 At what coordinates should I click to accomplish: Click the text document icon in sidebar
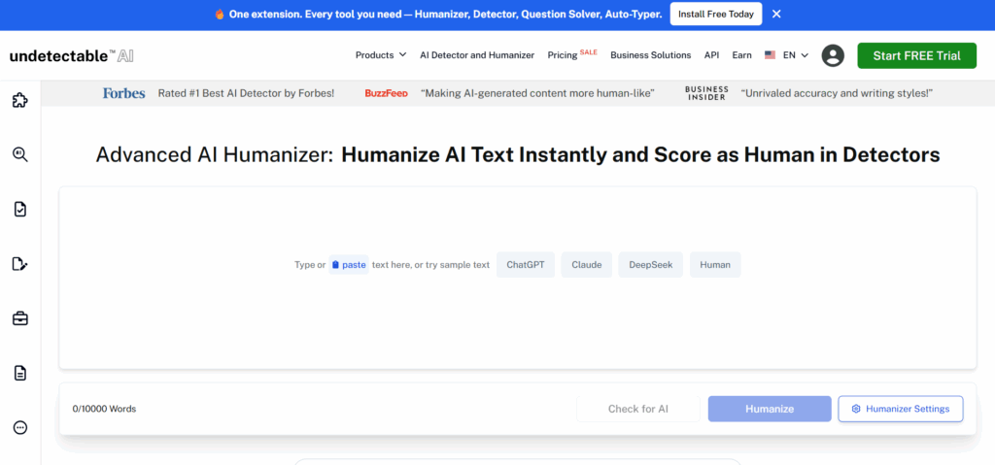[x=19, y=373]
